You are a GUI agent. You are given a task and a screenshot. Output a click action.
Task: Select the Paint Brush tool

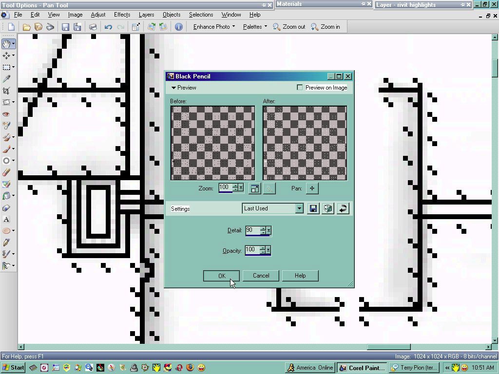6,149
